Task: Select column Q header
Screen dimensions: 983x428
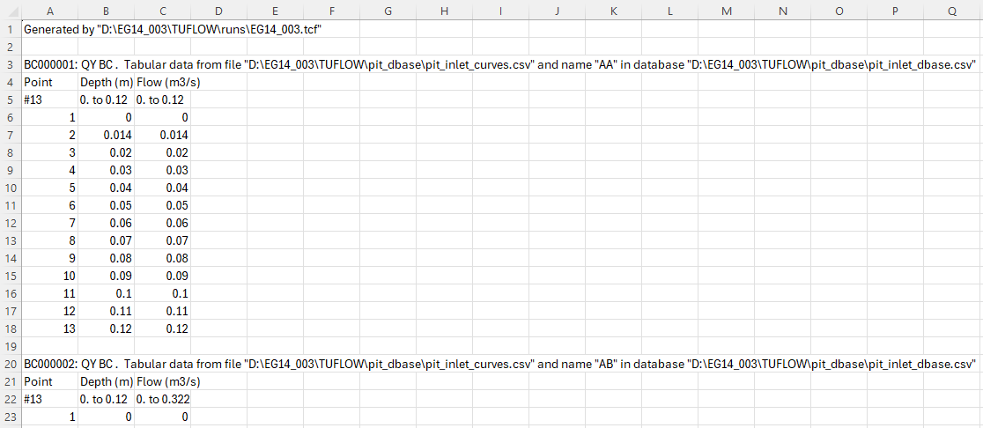Action: [953, 10]
